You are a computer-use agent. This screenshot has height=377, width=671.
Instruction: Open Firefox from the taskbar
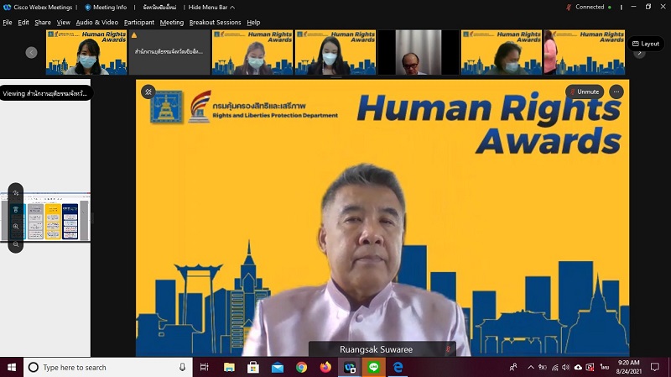[325, 368]
